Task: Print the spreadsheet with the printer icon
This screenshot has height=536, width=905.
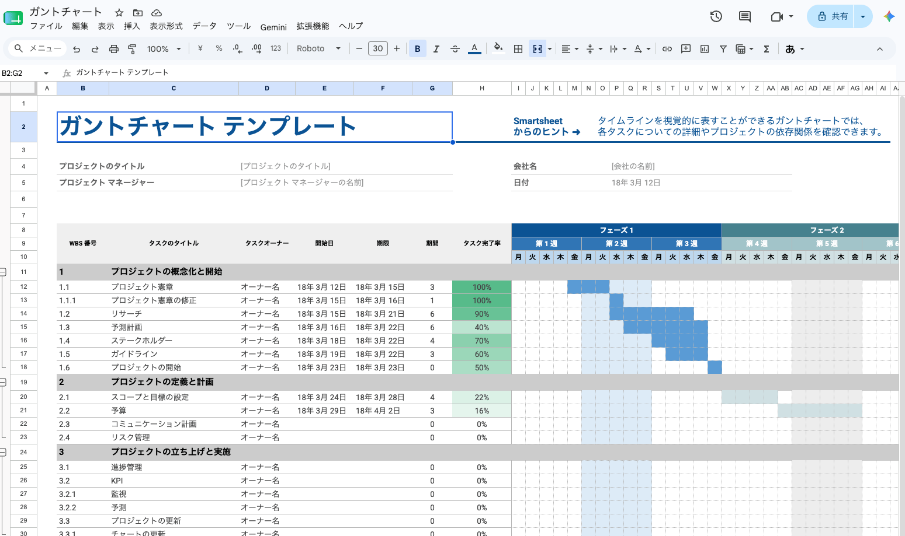Action: [113, 49]
